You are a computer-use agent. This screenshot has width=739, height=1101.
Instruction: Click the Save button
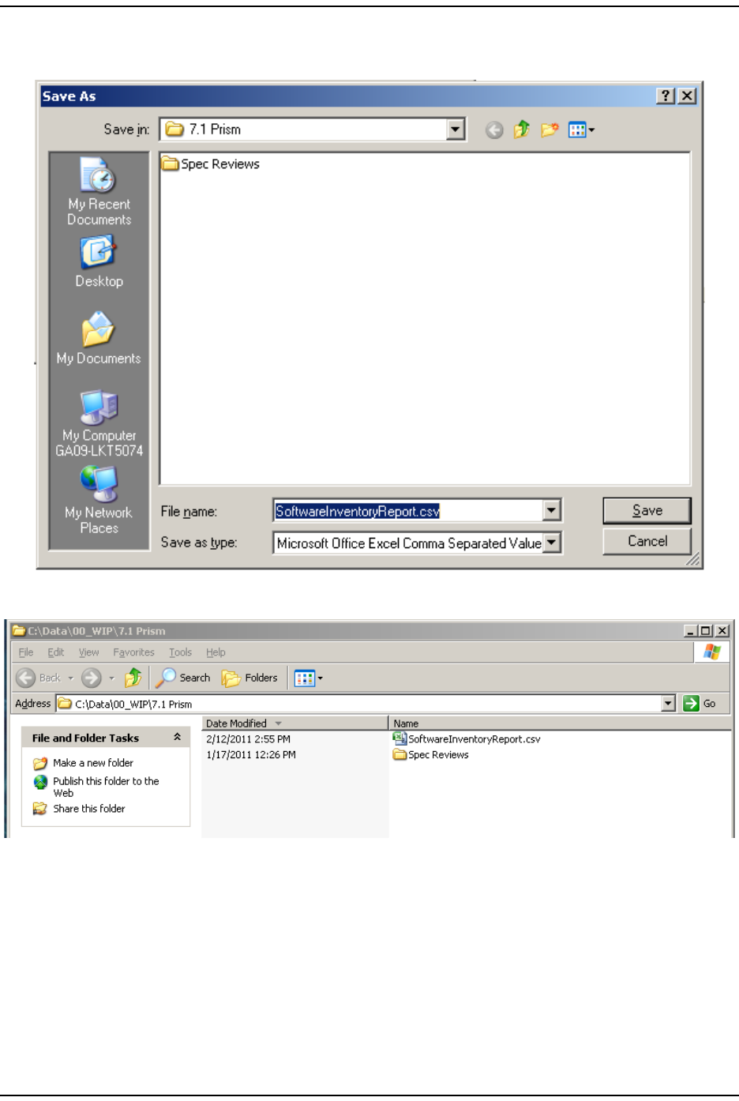[647, 511]
